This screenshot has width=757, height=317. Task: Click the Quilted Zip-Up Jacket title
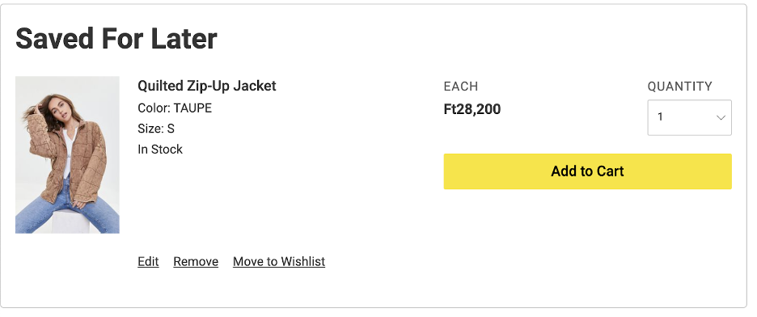tap(206, 86)
